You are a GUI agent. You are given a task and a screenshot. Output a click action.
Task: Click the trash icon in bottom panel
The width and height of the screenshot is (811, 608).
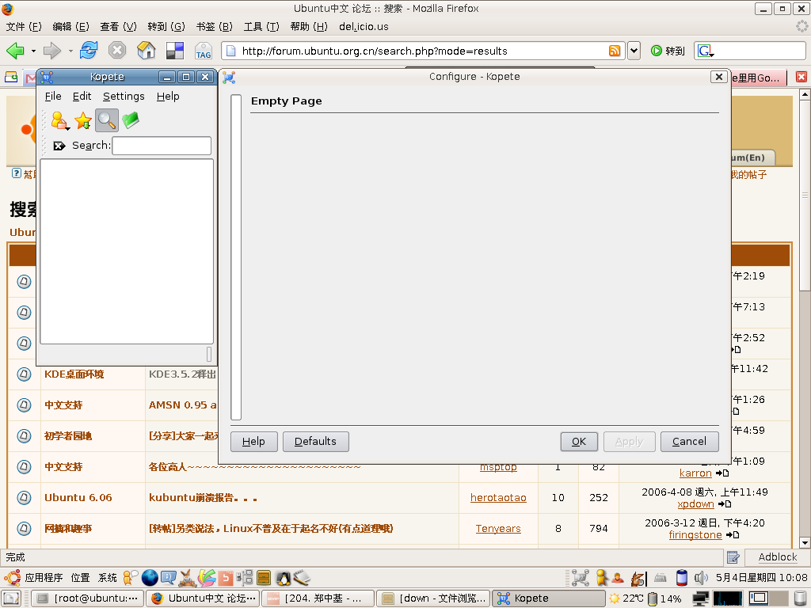[x=801, y=598]
